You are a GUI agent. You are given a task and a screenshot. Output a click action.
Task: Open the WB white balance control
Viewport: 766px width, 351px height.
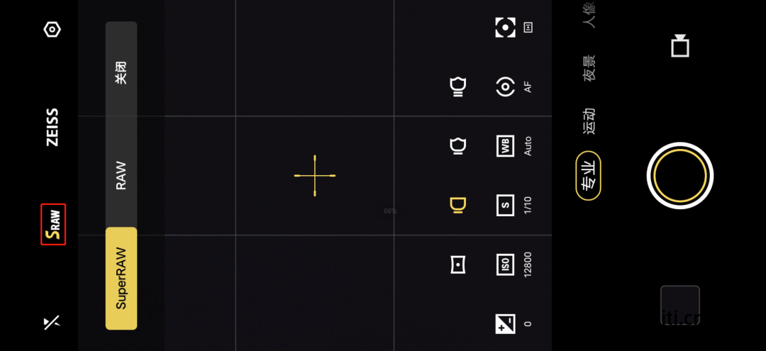(505, 146)
